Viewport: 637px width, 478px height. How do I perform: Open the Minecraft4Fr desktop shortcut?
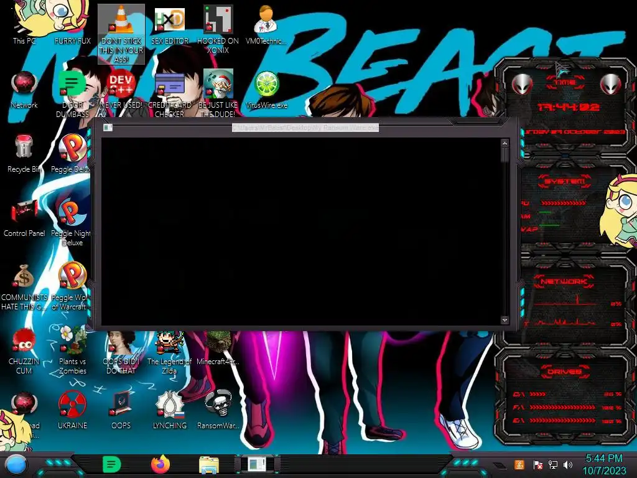pos(218,349)
